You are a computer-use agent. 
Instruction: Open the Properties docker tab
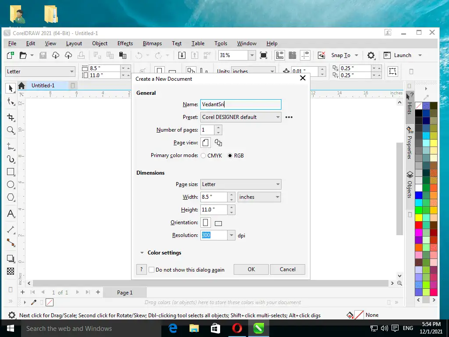(x=410, y=143)
